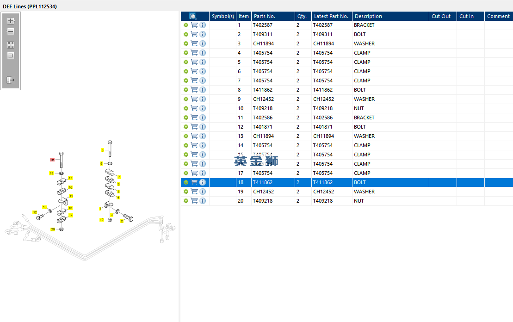Sort by Latest Part No. column header
The height and width of the screenshot is (322, 513).
(x=332, y=16)
